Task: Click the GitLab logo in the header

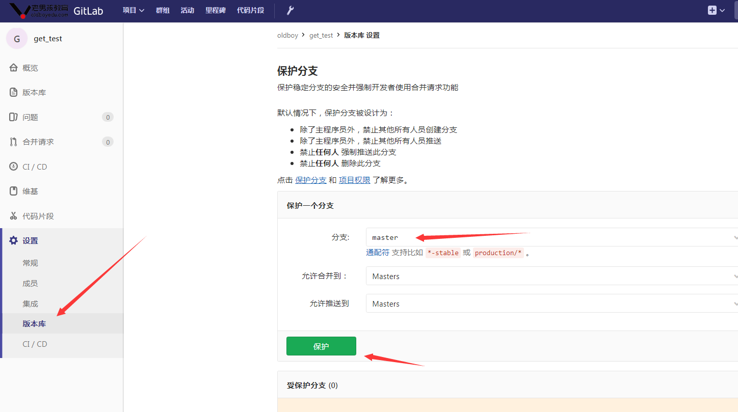Action: 57,10
